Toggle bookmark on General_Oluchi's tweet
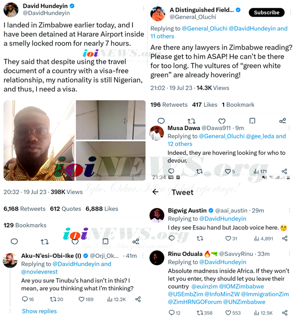293x321 pixels. (252, 121)
